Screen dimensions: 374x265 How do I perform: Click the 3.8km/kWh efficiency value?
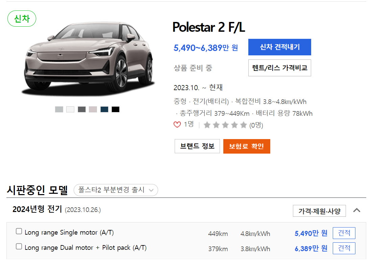pyautogui.click(x=255, y=249)
